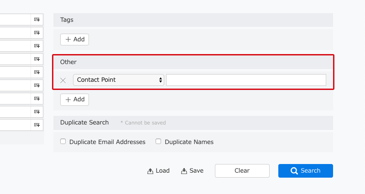
Task: Click the third add-list icon in left column
Action: (x=37, y=46)
